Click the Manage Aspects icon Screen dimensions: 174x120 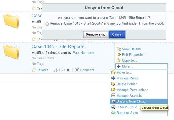(x=113, y=95)
